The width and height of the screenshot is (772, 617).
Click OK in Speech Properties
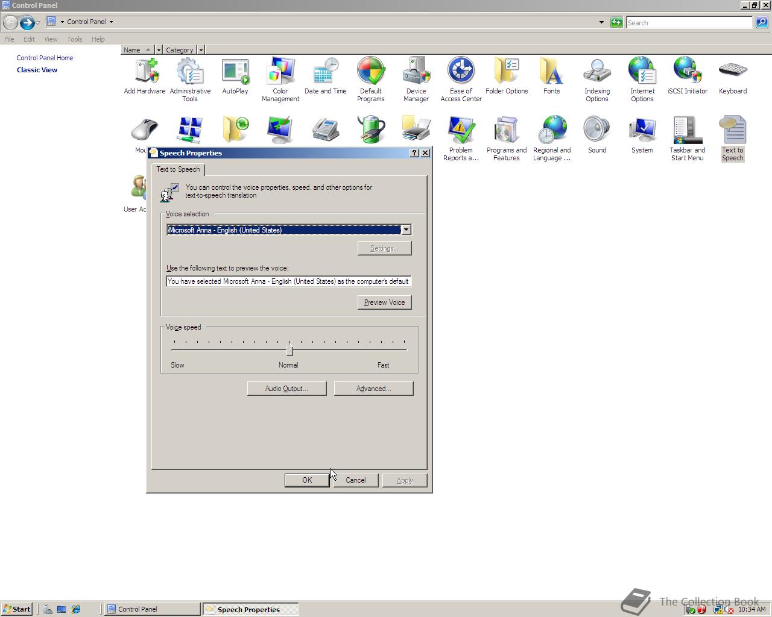point(307,480)
